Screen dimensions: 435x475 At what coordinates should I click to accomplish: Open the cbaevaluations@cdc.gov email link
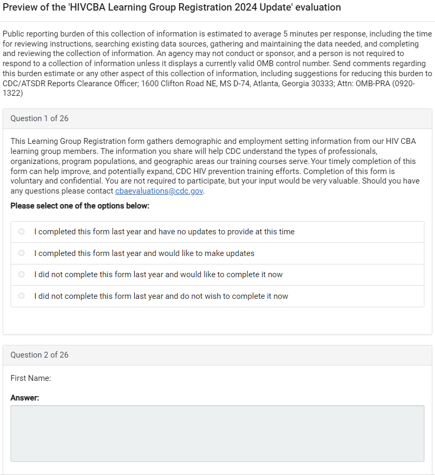159,191
